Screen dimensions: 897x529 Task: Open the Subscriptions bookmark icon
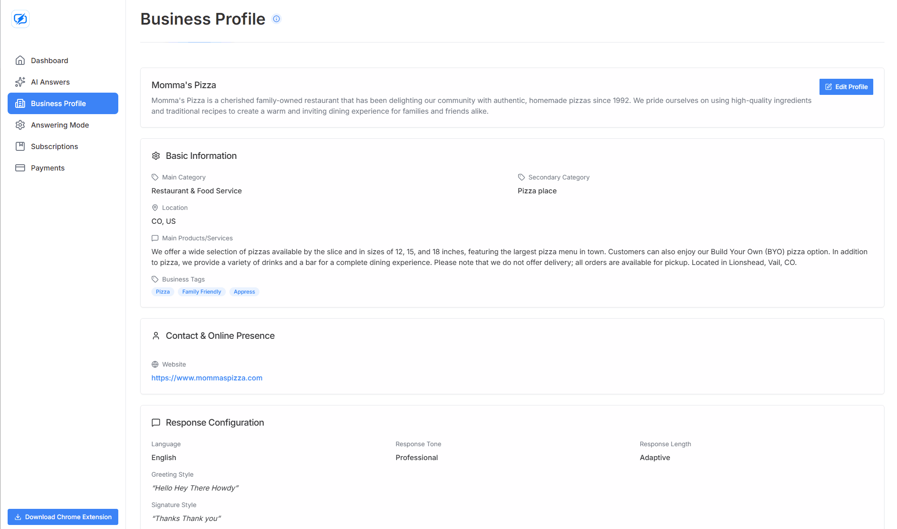point(20,146)
